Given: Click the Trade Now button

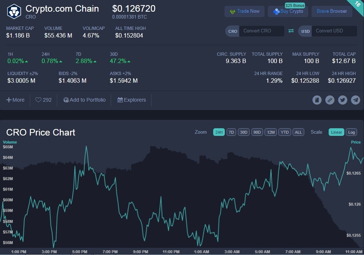Looking at the screenshot, I should pos(244,11).
